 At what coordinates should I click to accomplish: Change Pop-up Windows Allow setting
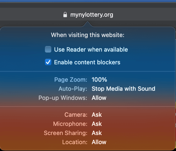[99, 98]
